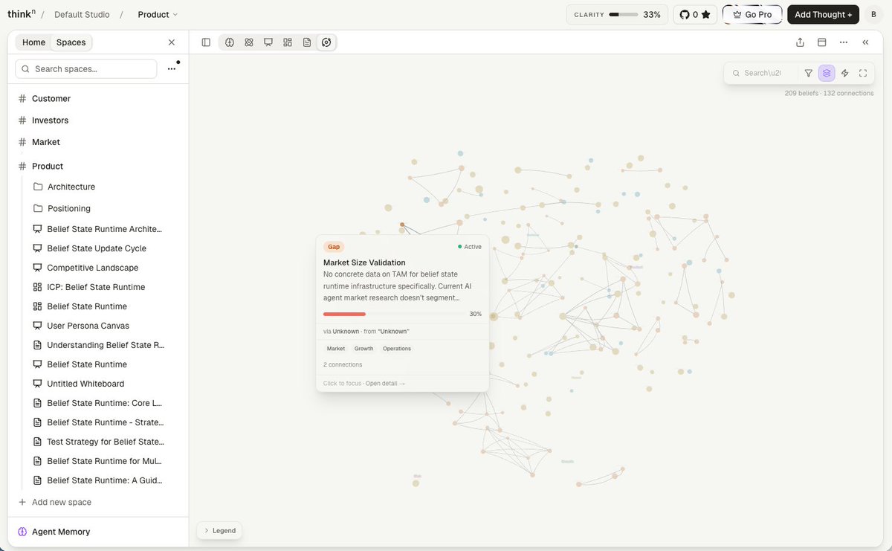Switch to the brain view icon
This screenshot has width=892, height=551.
point(230,42)
